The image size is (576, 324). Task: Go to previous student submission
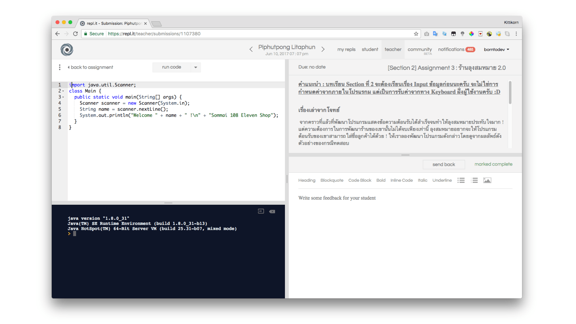[x=251, y=49]
